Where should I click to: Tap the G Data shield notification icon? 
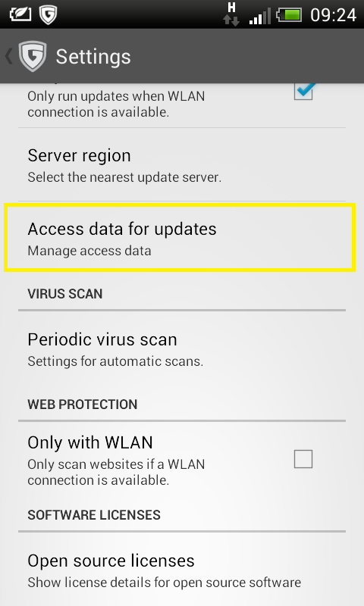[x=48, y=14]
